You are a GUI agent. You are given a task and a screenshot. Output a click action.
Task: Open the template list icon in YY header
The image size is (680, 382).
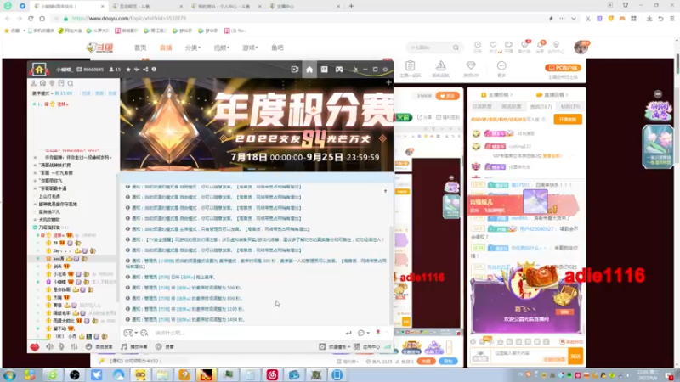324,70
